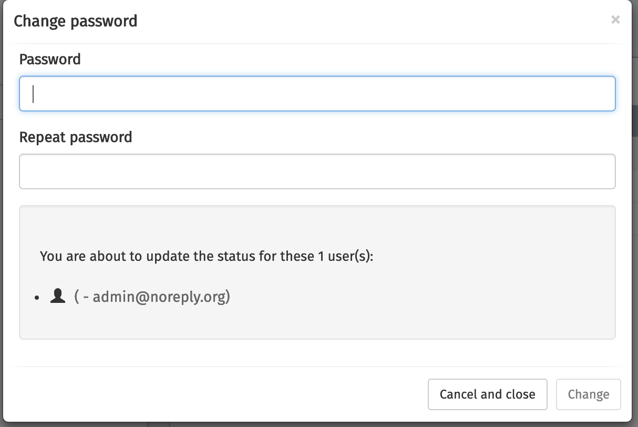Click the Password field label
Screen dimensions: 638x427
49,59
